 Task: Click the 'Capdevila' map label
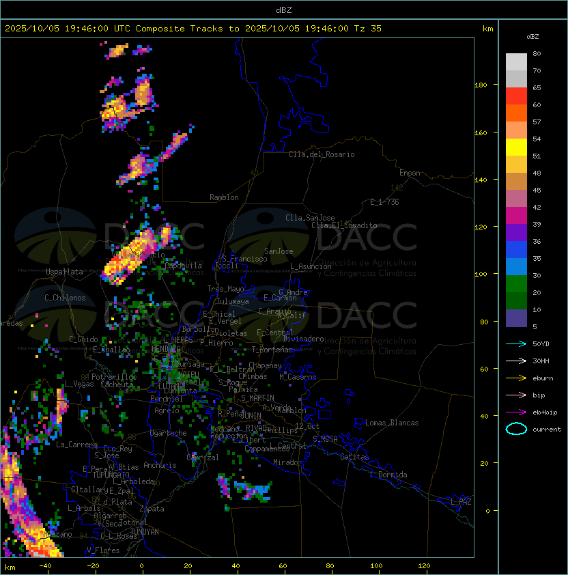pos(183,266)
